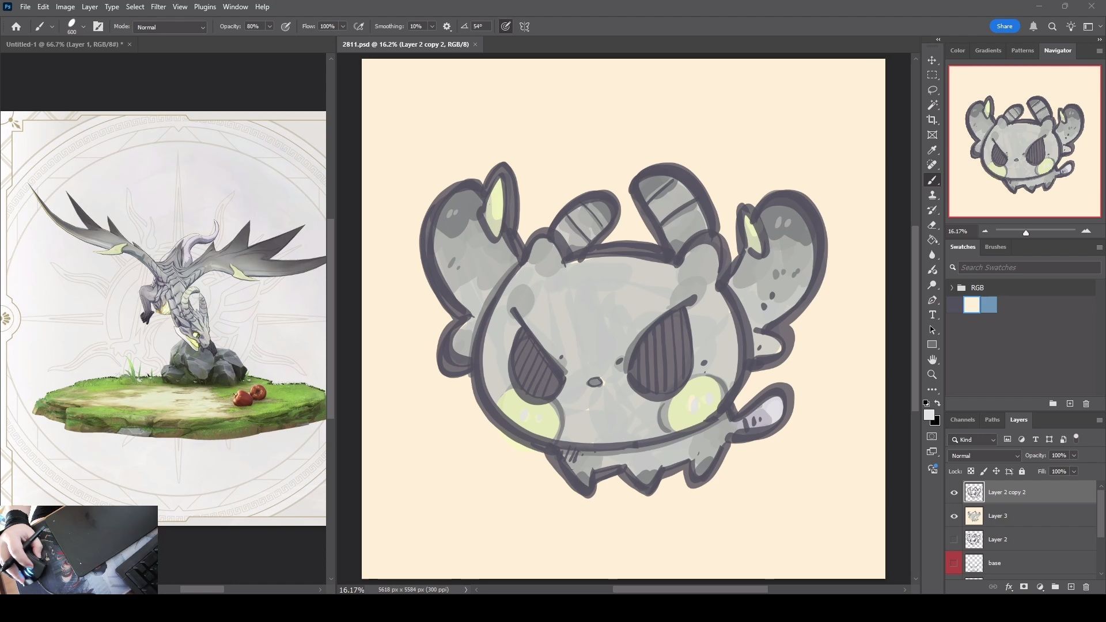The image size is (1106, 622).
Task: Select the Lasso tool
Action: [x=932, y=90]
